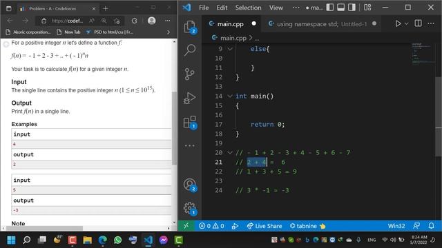Screen dimensions: 442x248
Task: Open taskbar search
Action: point(26,240)
